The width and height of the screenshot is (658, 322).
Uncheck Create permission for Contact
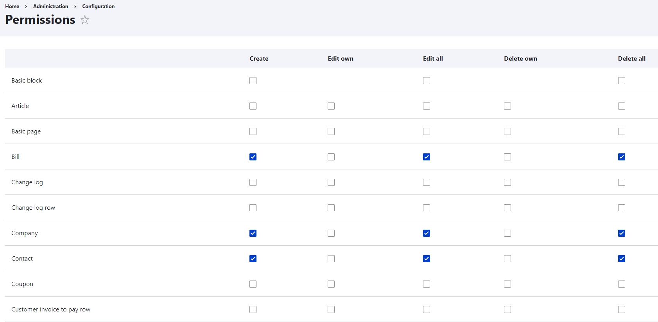(x=253, y=259)
